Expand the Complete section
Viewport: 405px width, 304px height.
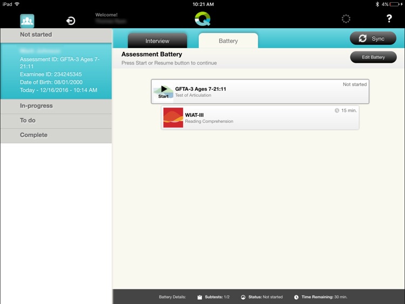click(x=56, y=135)
